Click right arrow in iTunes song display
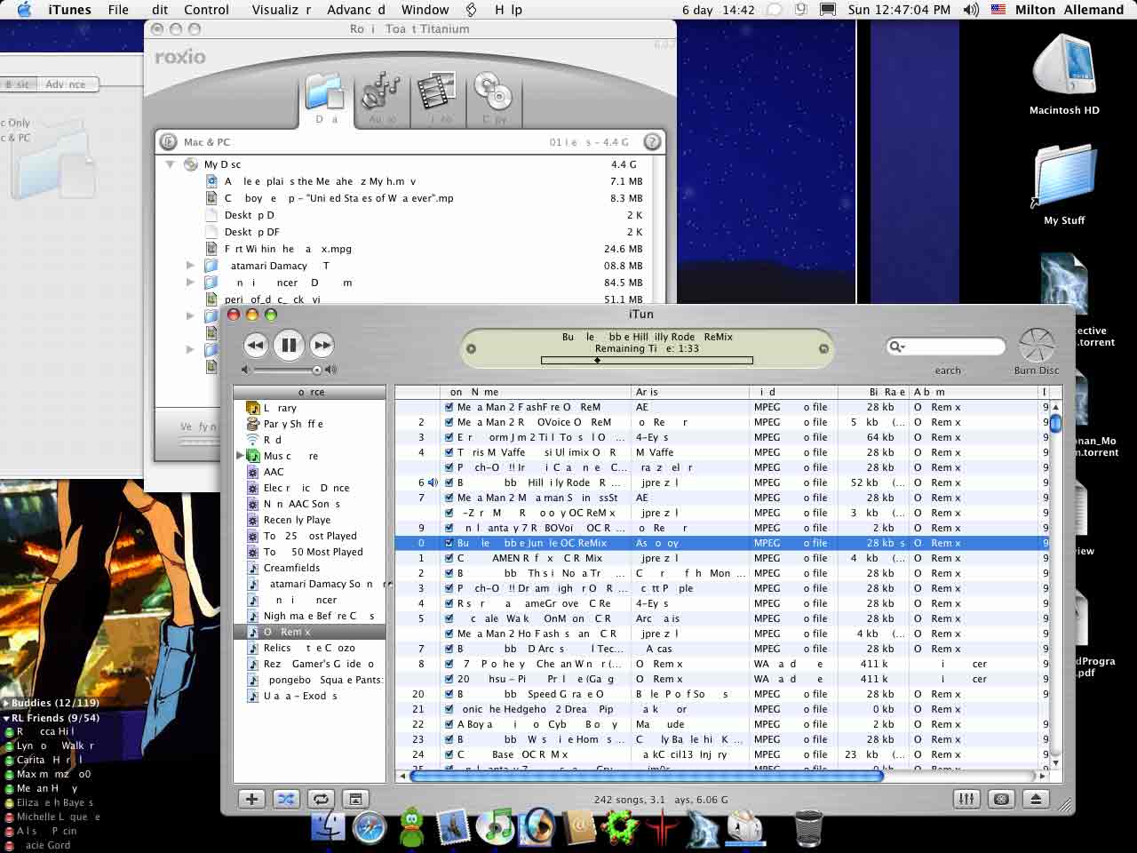Screen dimensions: 1137x853 tap(823, 348)
